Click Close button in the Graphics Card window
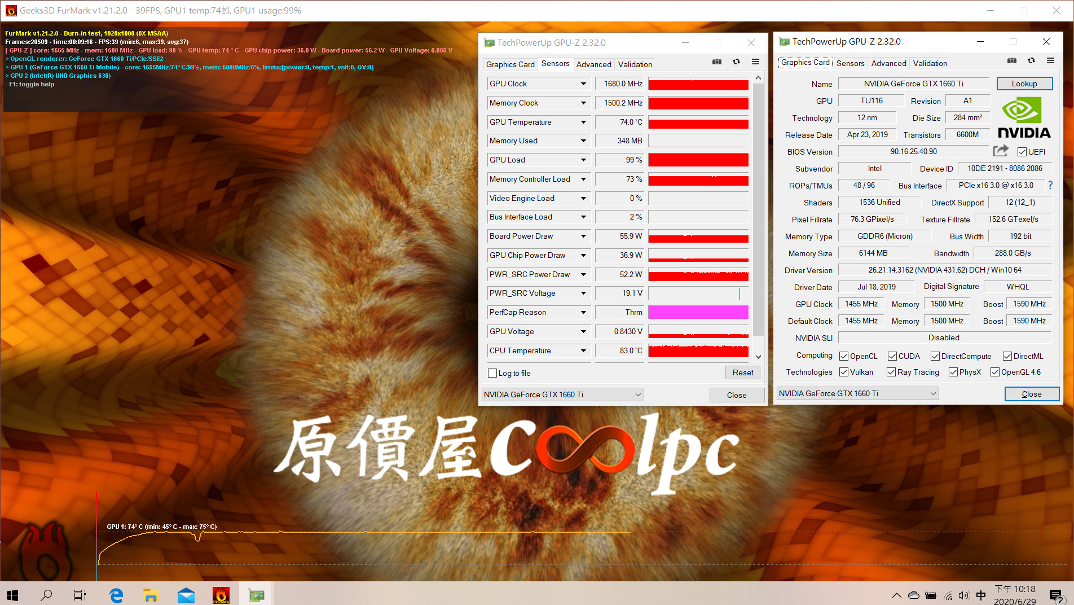Image resolution: width=1074 pixels, height=605 pixels. pos(1032,394)
